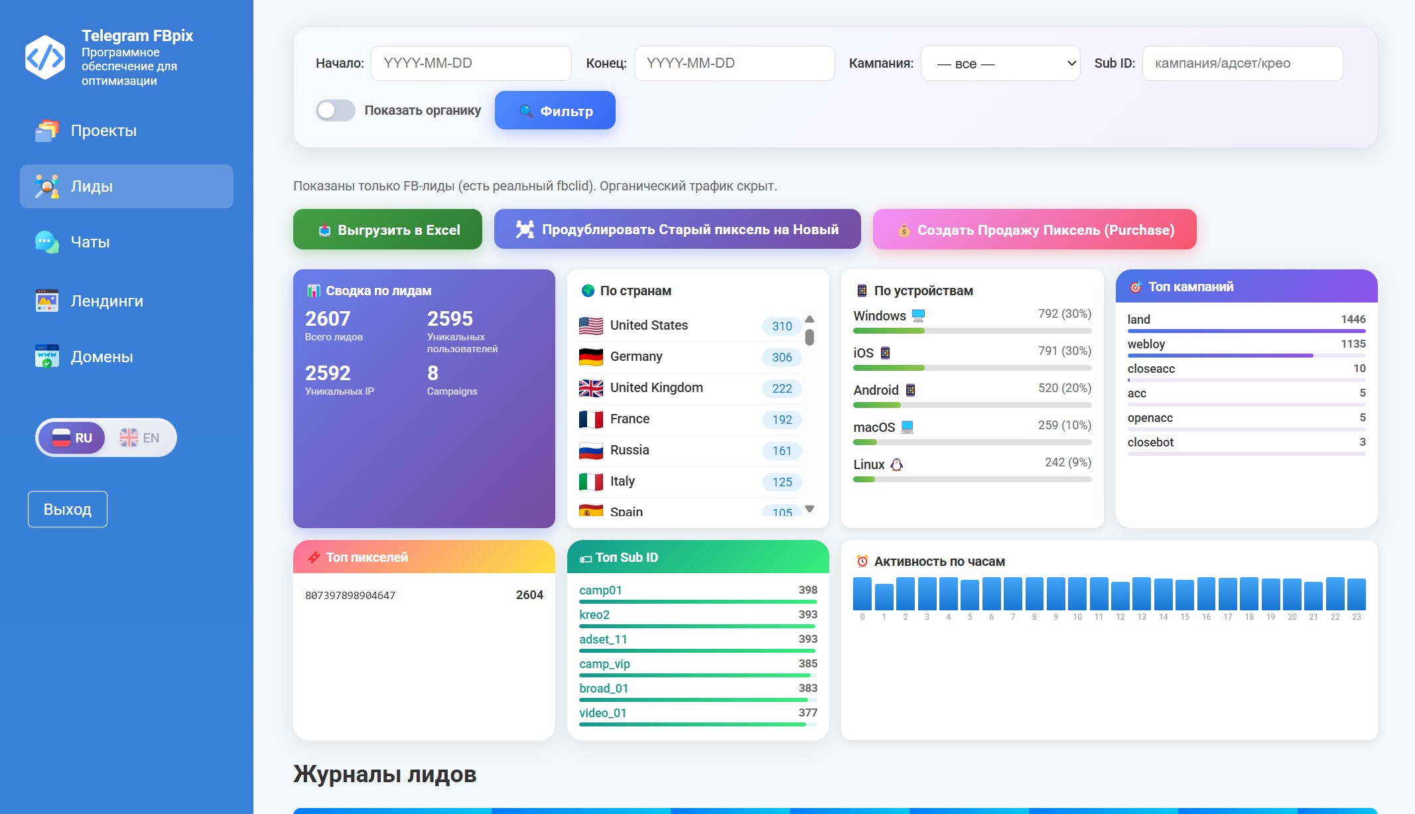Open the Кампания dropdown
This screenshot has height=814, width=1415.
(x=1000, y=64)
